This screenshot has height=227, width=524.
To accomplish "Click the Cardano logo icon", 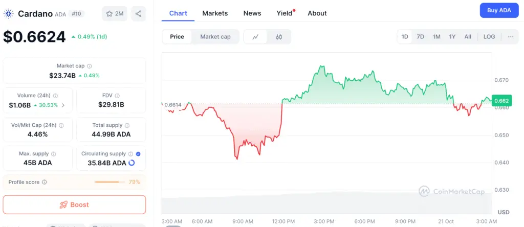I will [x=9, y=14].
